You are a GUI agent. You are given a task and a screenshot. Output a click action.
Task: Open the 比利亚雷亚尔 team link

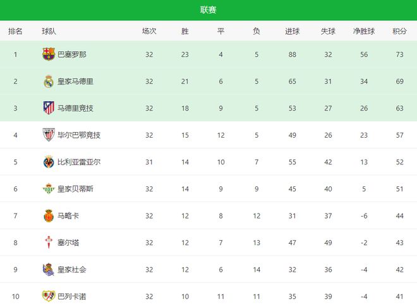[79, 162]
